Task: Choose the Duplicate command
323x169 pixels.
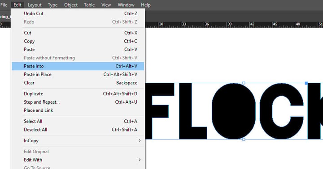Action: [x=78, y=93]
